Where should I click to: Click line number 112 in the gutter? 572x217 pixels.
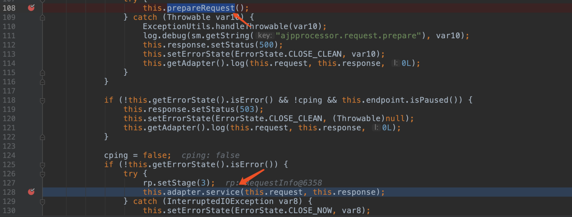(9, 45)
